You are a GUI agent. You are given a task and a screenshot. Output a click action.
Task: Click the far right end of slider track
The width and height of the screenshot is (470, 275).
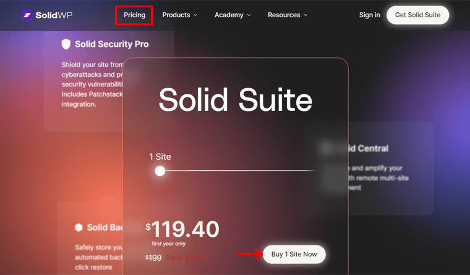[314, 171]
